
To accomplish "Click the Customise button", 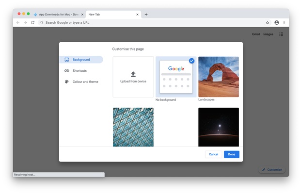I will (x=272, y=170).
